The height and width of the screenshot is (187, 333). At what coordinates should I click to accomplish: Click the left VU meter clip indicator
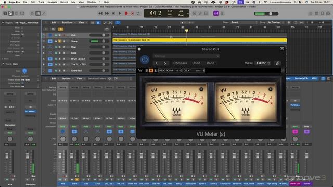point(201,89)
